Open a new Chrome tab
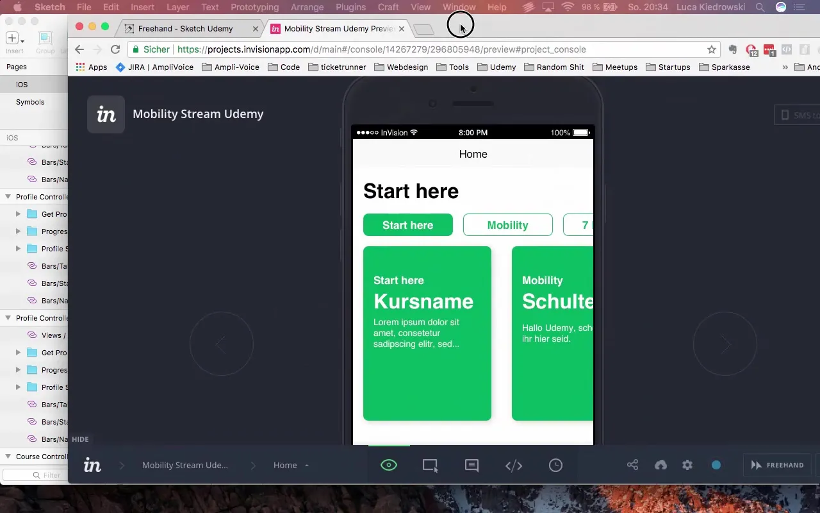The image size is (820, 513). (x=423, y=29)
